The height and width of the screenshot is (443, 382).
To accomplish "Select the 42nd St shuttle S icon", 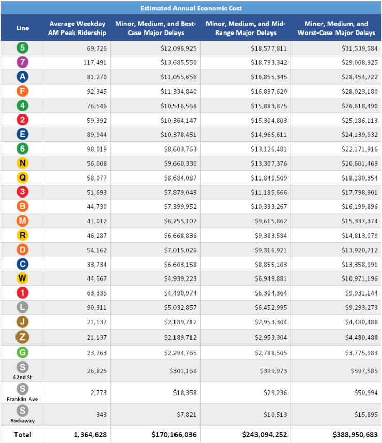I will point(23,367).
